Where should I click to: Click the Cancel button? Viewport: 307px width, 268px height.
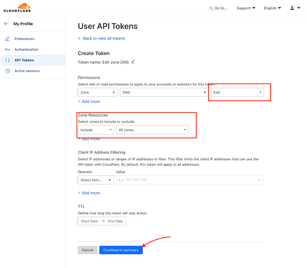[87, 250]
